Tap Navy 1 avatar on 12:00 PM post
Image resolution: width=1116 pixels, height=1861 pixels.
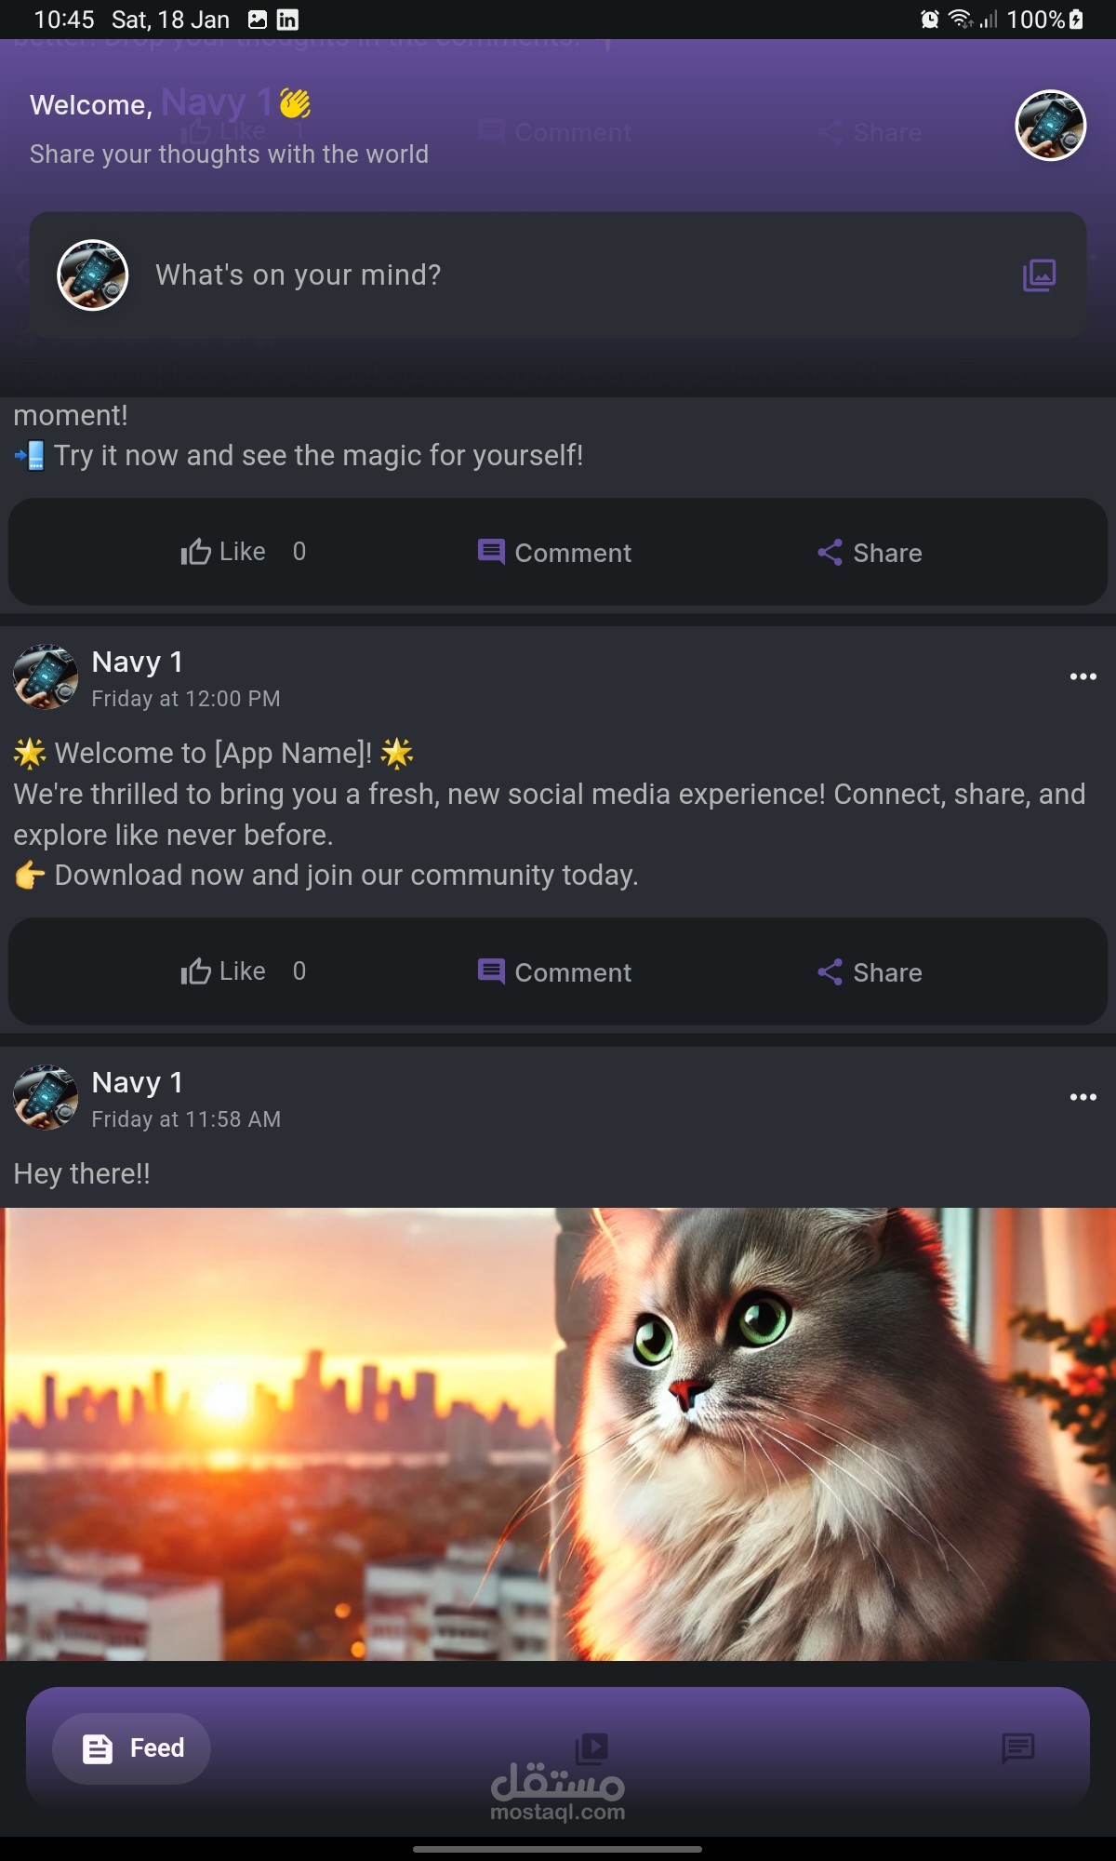(x=46, y=676)
